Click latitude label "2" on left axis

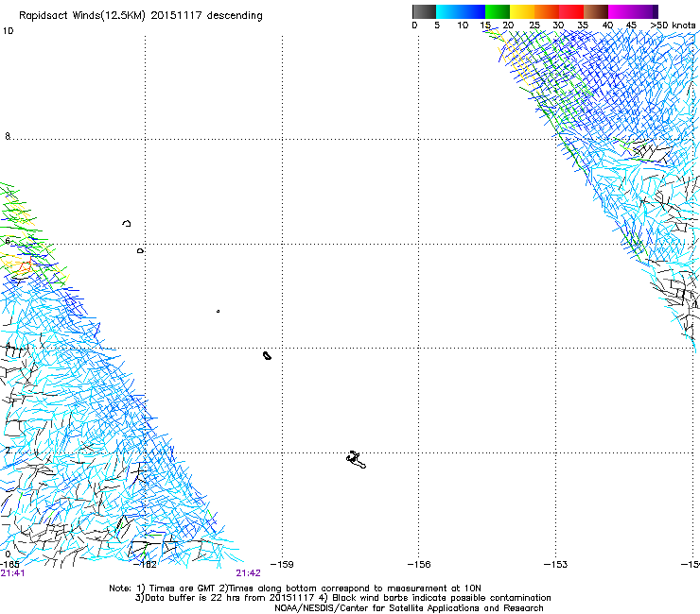click(x=8, y=450)
